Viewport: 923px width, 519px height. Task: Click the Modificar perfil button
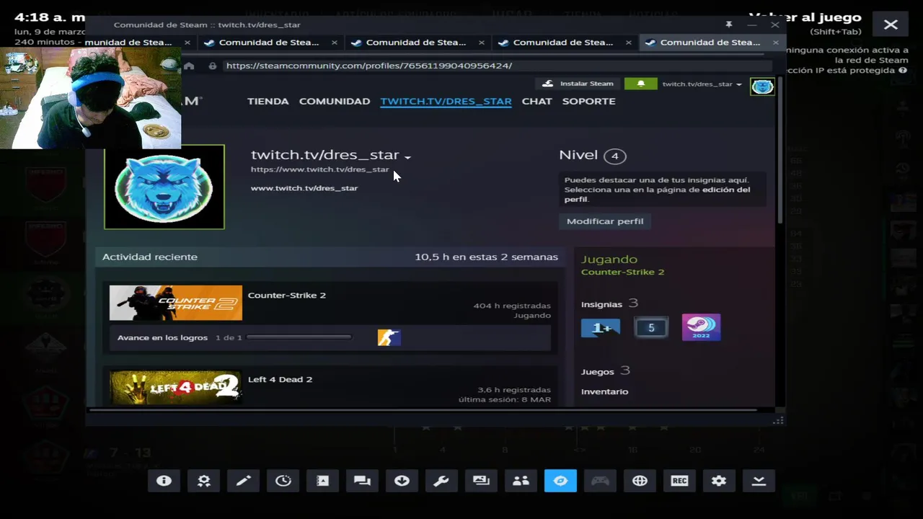pos(605,221)
